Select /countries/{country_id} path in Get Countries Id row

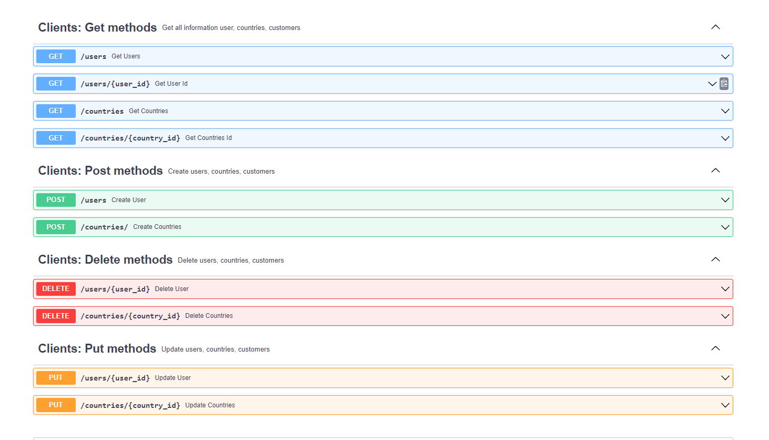coord(130,138)
